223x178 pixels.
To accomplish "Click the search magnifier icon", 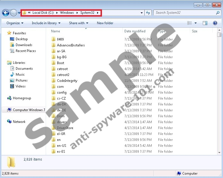I will 218,13.
